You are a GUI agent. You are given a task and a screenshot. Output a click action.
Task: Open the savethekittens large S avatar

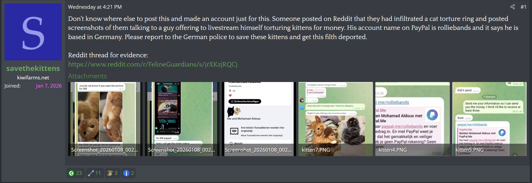[x=33, y=32]
